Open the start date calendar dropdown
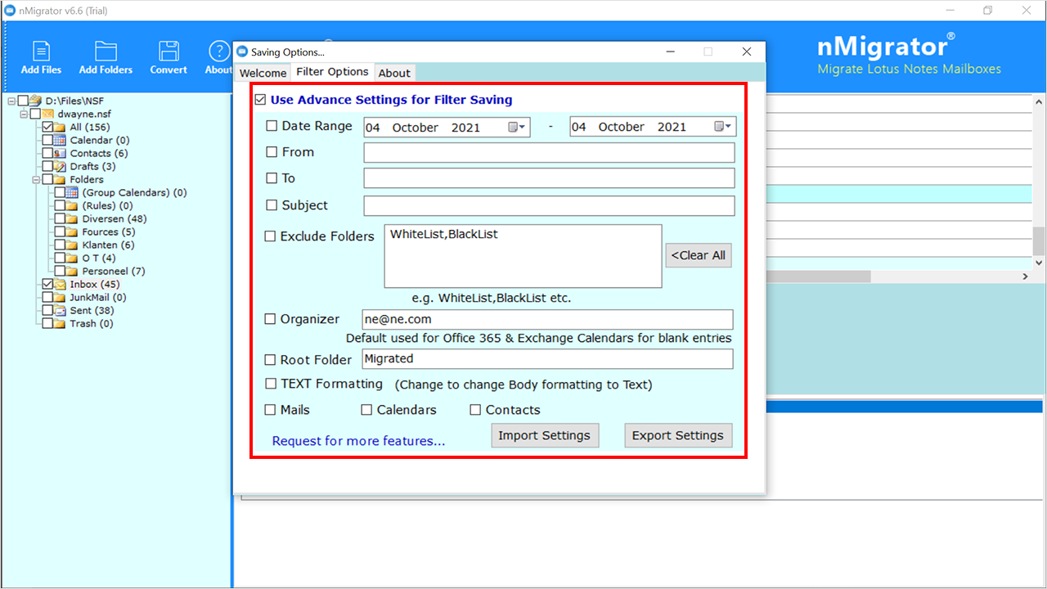This screenshot has width=1047, height=589. click(x=518, y=127)
